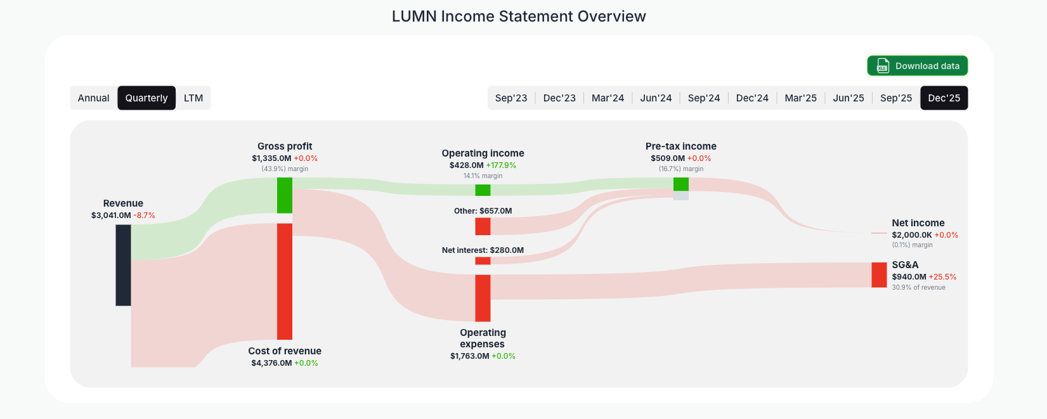
Task: Click the dark Revenue bar node
Action: coord(123,265)
